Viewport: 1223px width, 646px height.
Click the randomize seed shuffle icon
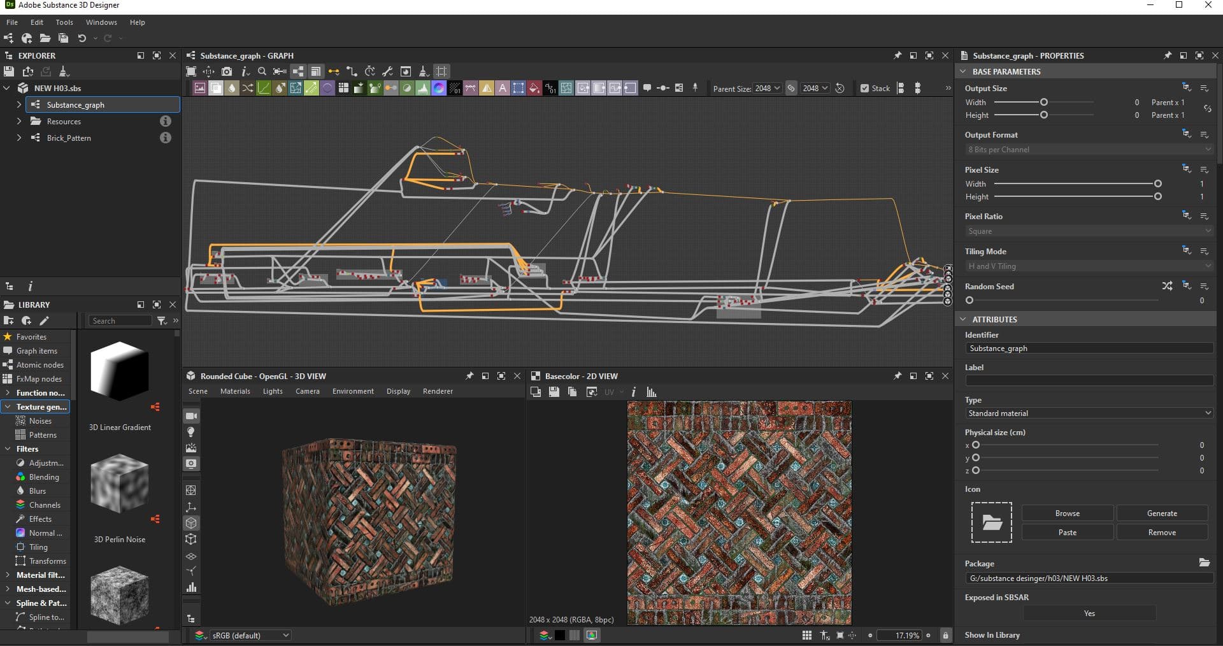click(x=1167, y=286)
